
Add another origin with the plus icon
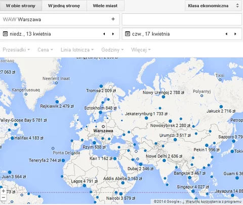click(113, 19)
